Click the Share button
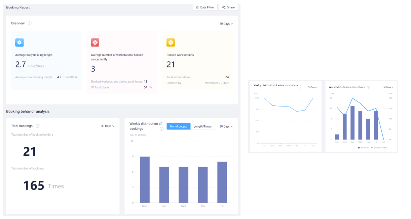Image resolution: width=411 pixels, height=219 pixels. (228, 7)
